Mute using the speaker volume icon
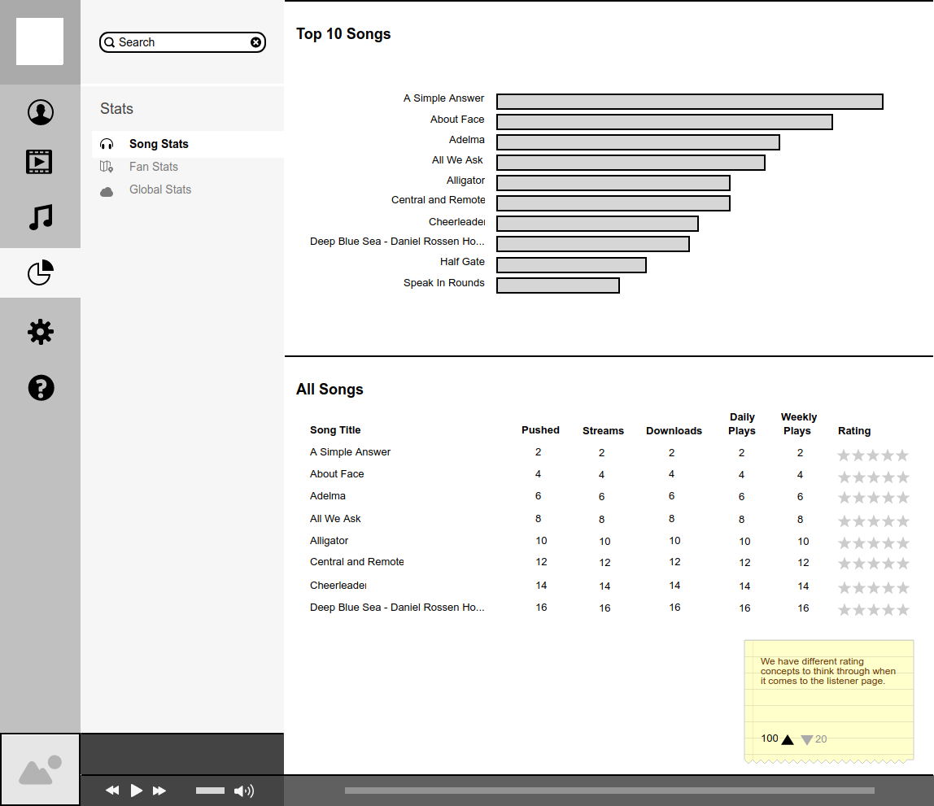This screenshot has height=806, width=934. [x=244, y=791]
